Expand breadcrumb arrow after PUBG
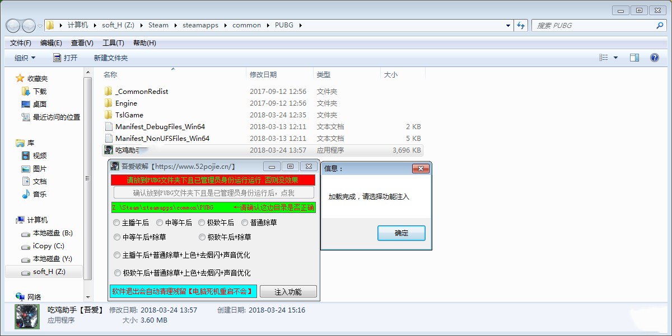The height and width of the screenshot is (336, 672). 300,25
